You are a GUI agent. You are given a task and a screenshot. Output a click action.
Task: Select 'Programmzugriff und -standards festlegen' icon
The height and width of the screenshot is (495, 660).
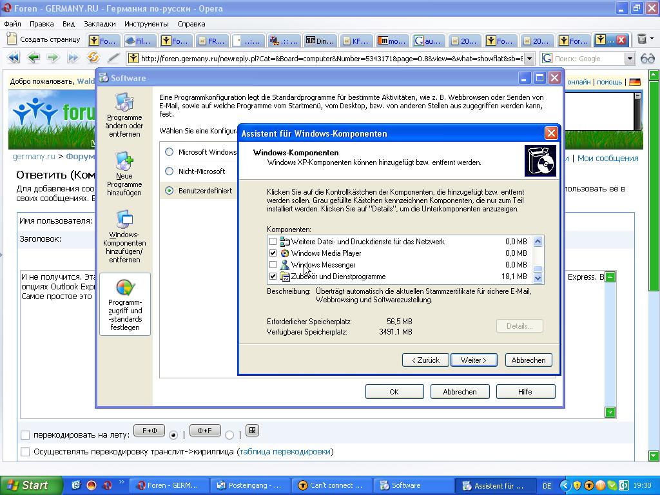click(124, 304)
